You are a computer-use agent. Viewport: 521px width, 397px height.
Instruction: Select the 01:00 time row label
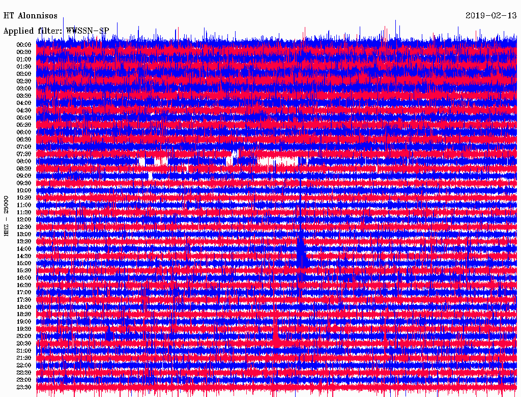pyautogui.click(x=24, y=59)
